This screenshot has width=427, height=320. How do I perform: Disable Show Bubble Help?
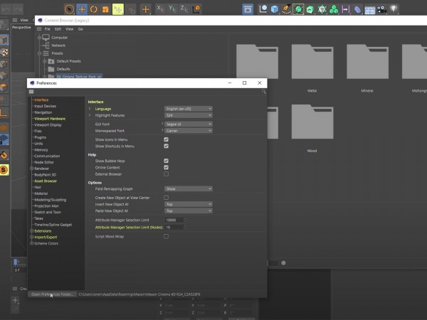[x=166, y=161]
